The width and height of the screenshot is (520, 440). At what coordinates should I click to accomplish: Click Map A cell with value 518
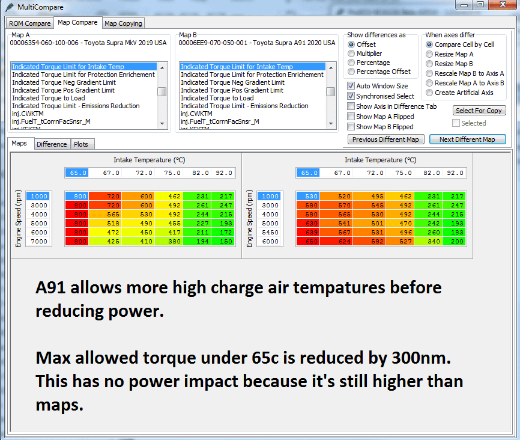(x=105, y=224)
